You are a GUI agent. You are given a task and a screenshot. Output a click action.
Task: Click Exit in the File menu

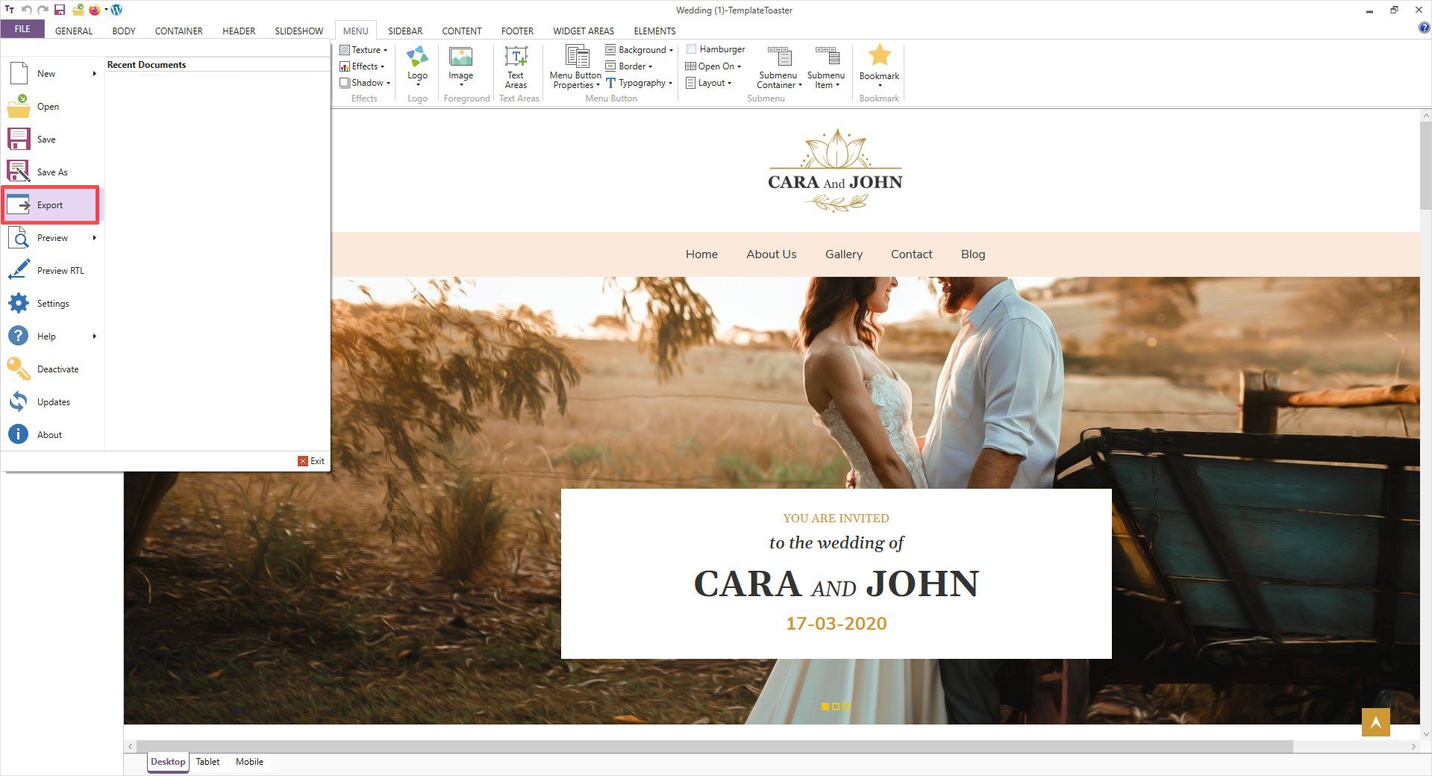(311, 461)
